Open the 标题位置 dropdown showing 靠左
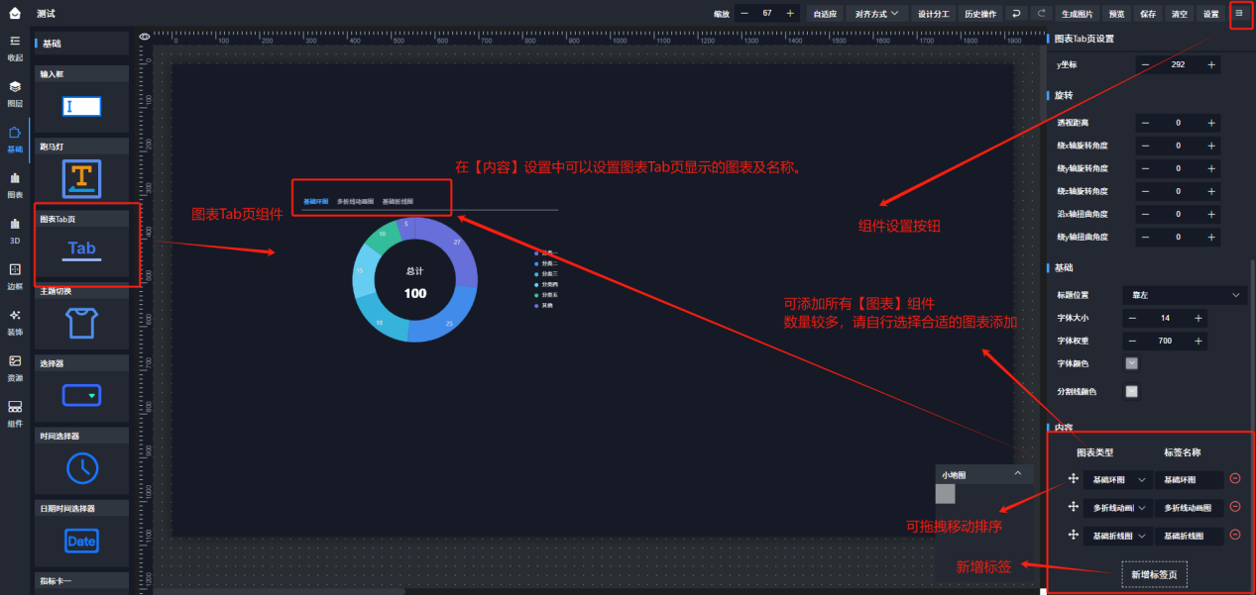This screenshot has width=1256, height=595. point(1186,295)
